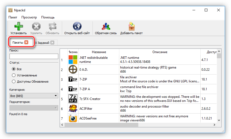Image resolution: width=231 pixels, height=139 pixels.
Task: Open the Пакет menu
Action: click(x=13, y=17)
